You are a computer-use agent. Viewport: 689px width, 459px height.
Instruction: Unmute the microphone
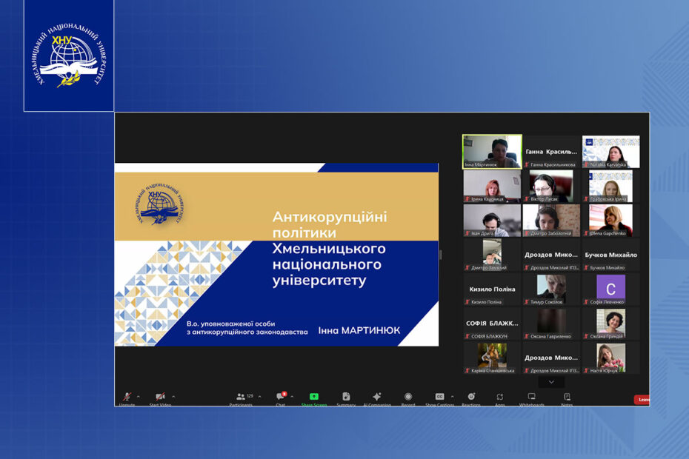click(x=127, y=398)
